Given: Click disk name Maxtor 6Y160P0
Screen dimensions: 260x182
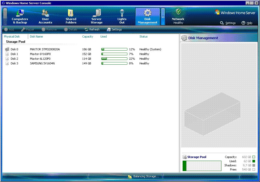Looking at the screenshot, I should coord(40,54).
